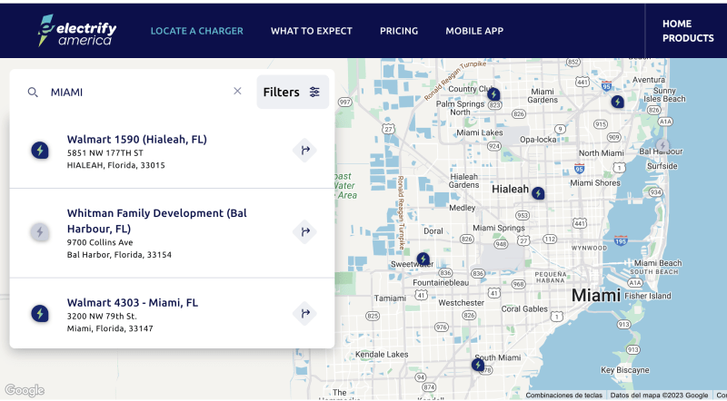
Task: Clear the MIAMI search text
Action: click(237, 92)
